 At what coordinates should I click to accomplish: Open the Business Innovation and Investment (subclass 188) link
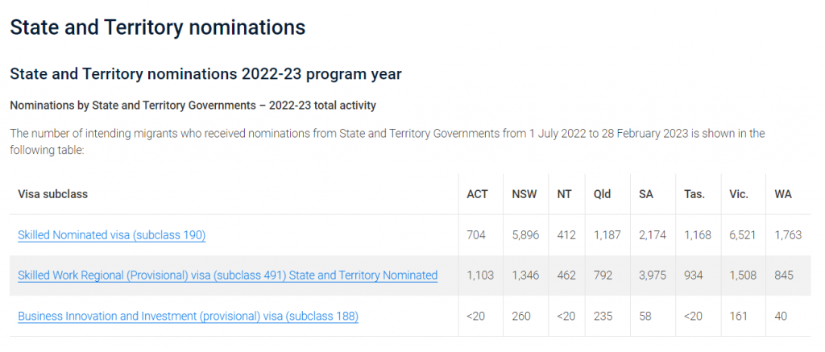click(x=188, y=316)
